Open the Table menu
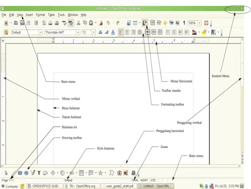251x189 pixels. 51,15
